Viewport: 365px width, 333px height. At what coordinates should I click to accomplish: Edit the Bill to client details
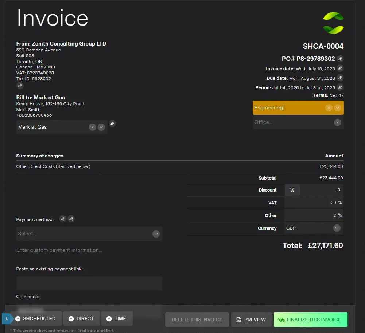112,124
